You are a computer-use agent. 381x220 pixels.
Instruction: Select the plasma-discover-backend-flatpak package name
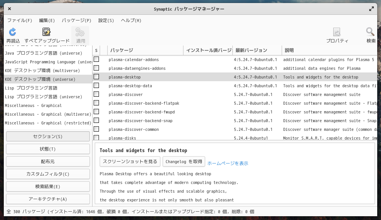pyautogui.click(x=144, y=103)
